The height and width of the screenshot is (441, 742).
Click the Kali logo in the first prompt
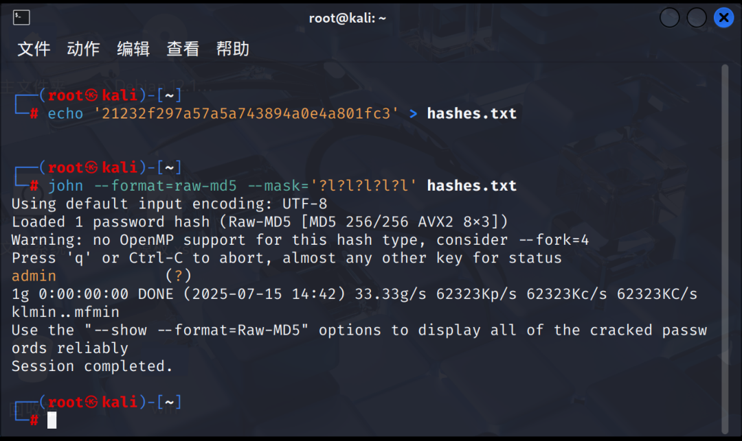tap(92, 96)
